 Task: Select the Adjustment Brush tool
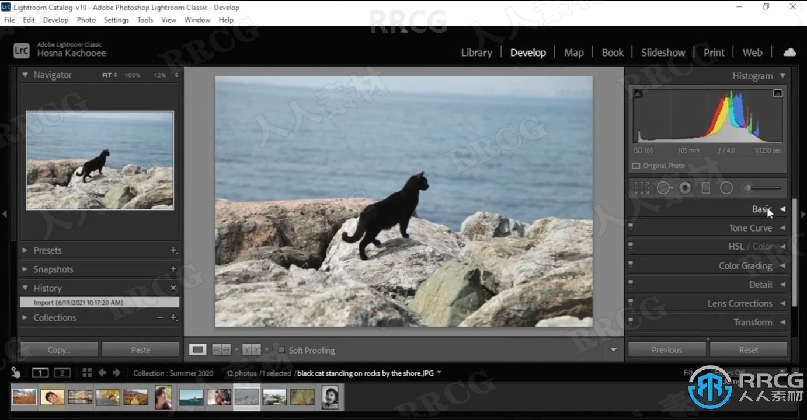[x=761, y=188]
